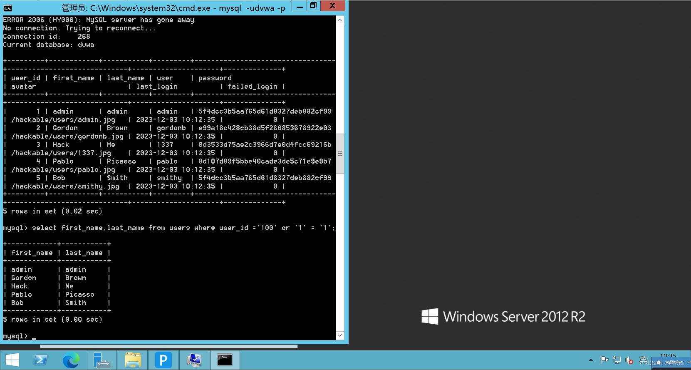Viewport: 691px width, 370px height.
Task: Click the horizontal scrollbar thumb
Action: (x=168, y=346)
